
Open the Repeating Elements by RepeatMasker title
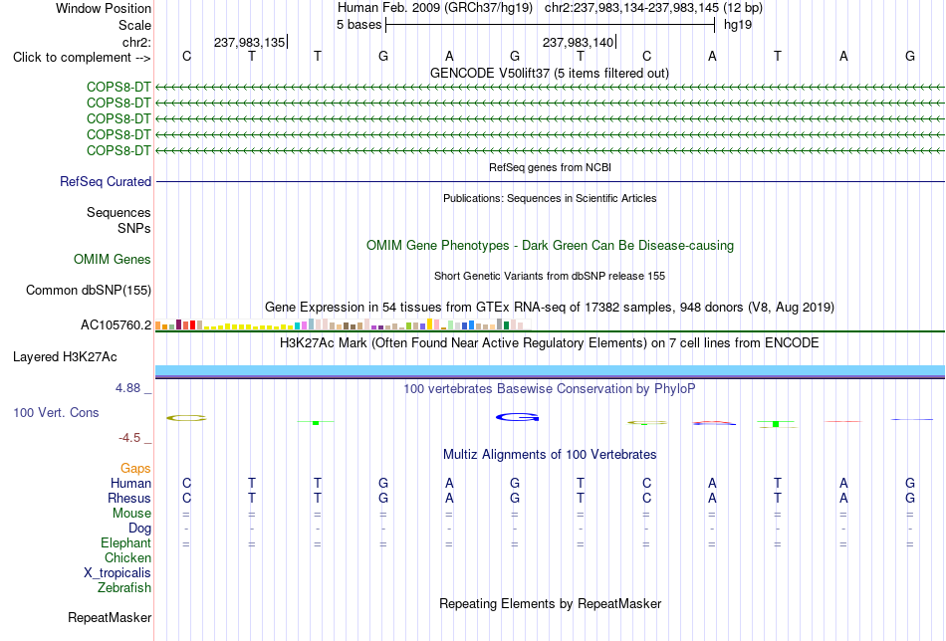coord(551,603)
